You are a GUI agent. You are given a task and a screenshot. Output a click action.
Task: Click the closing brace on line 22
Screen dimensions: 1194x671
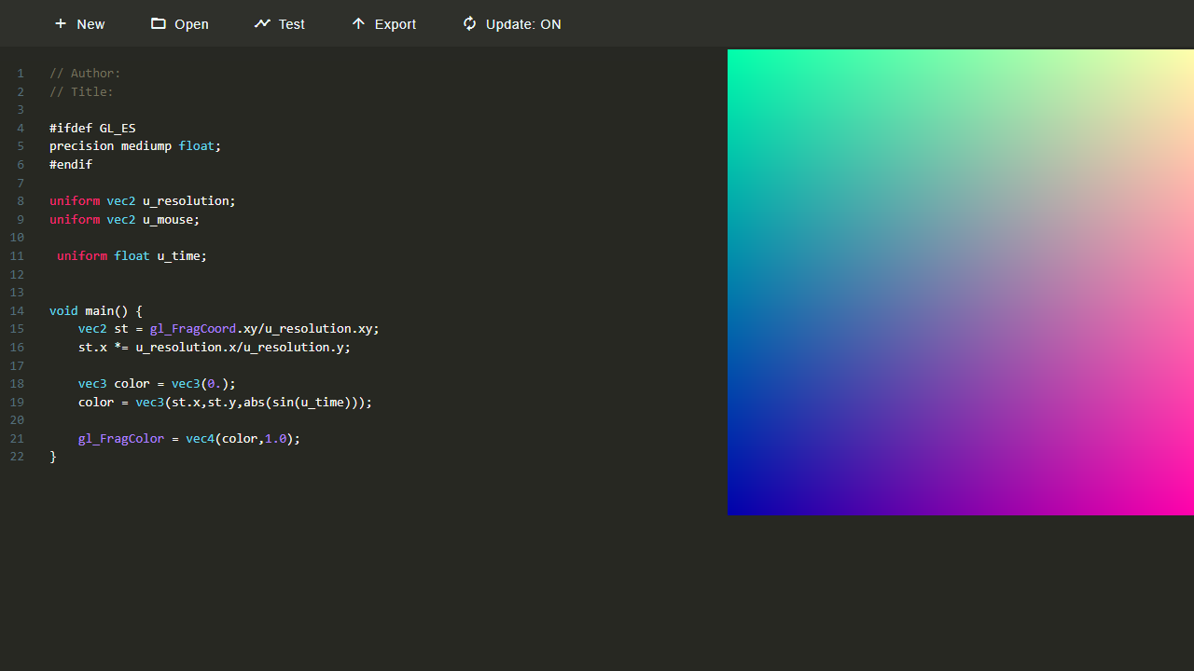click(x=53, y=457)
